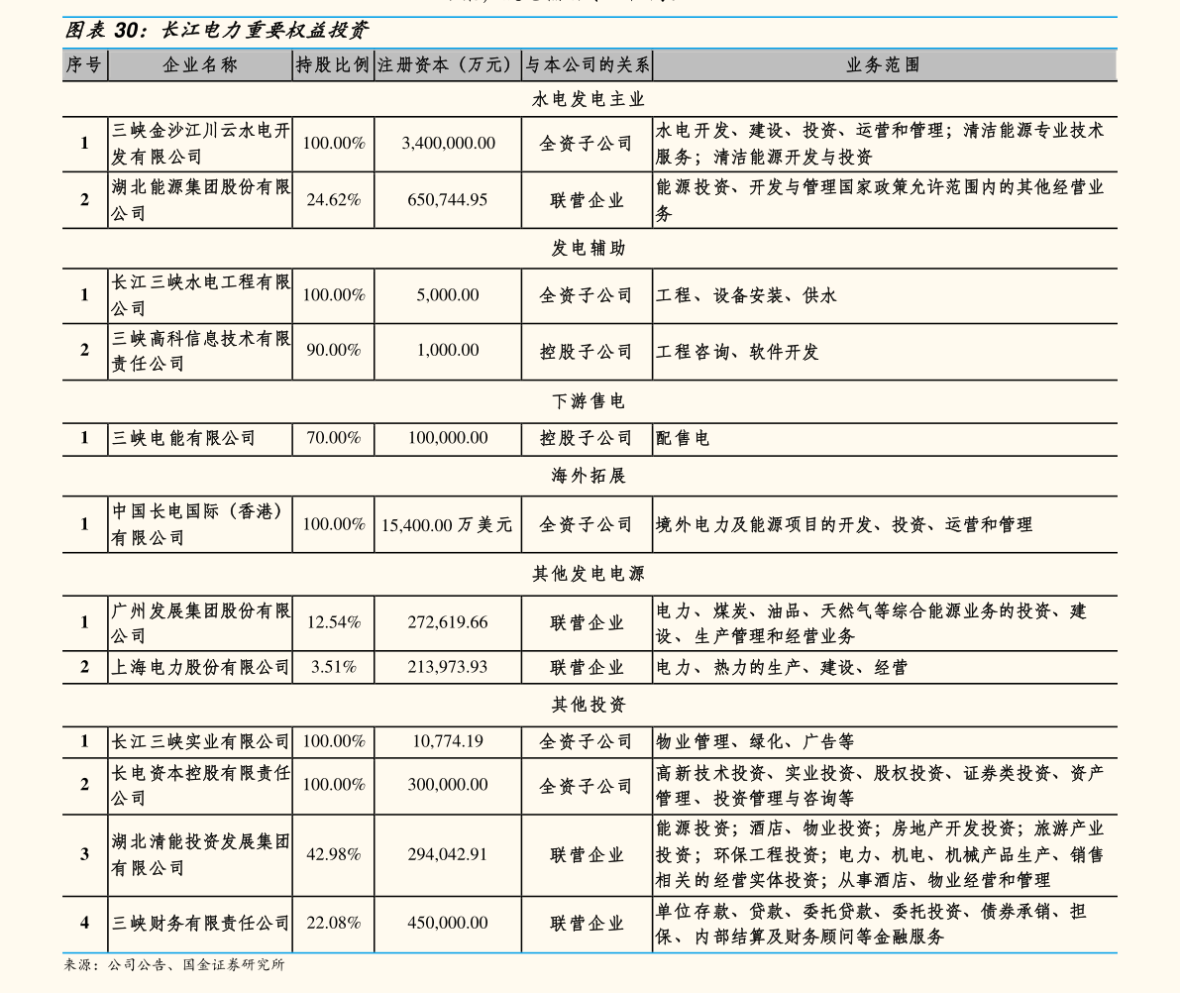This screenshot has width=1180, height=993.
Task: Select registered capital "5,000.00"
Action: (x=448, y=294)
